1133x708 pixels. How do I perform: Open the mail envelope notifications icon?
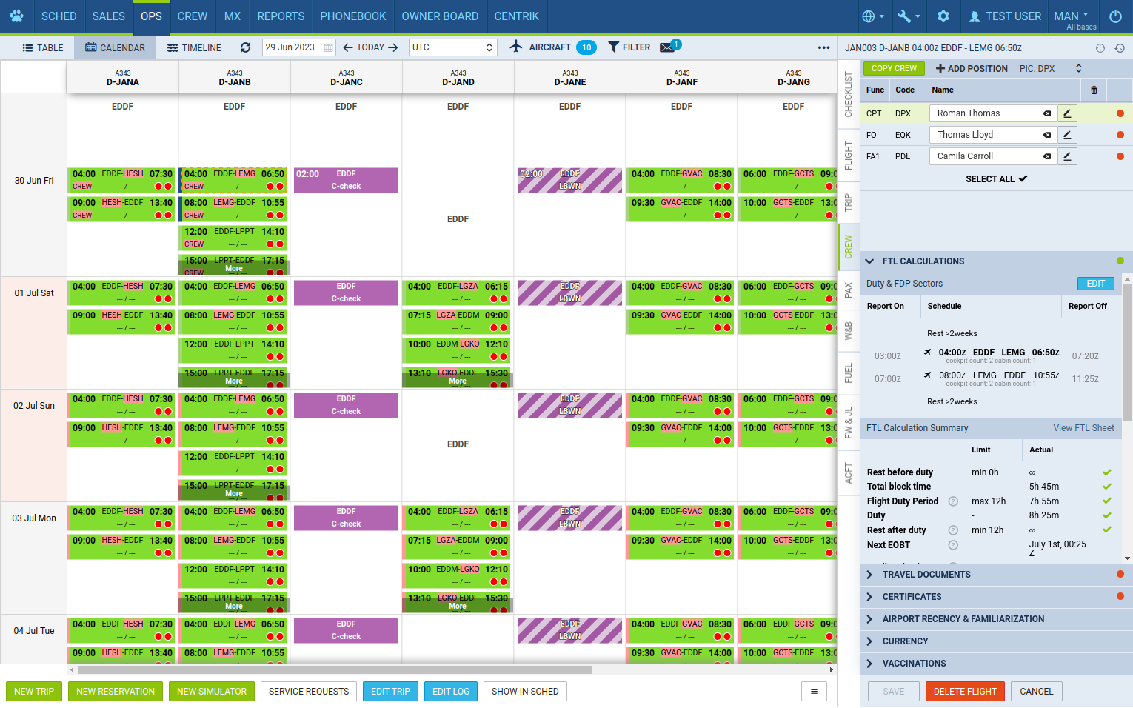click(669, 47)
